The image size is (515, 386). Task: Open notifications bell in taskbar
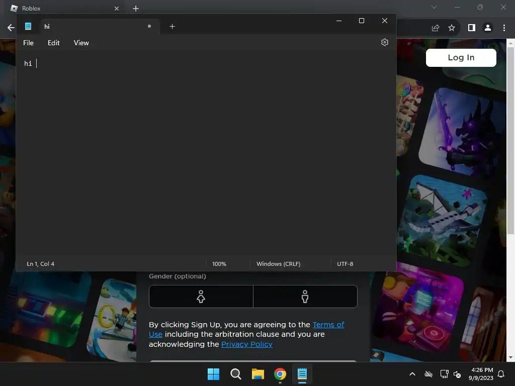pos(501,374)
